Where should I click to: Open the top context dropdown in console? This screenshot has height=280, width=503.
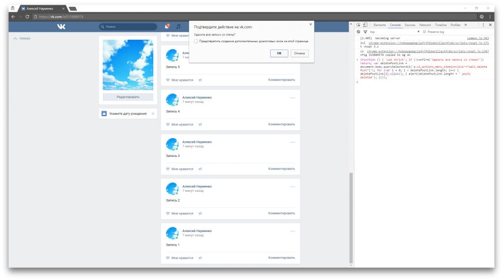click(x=394, y=32)
